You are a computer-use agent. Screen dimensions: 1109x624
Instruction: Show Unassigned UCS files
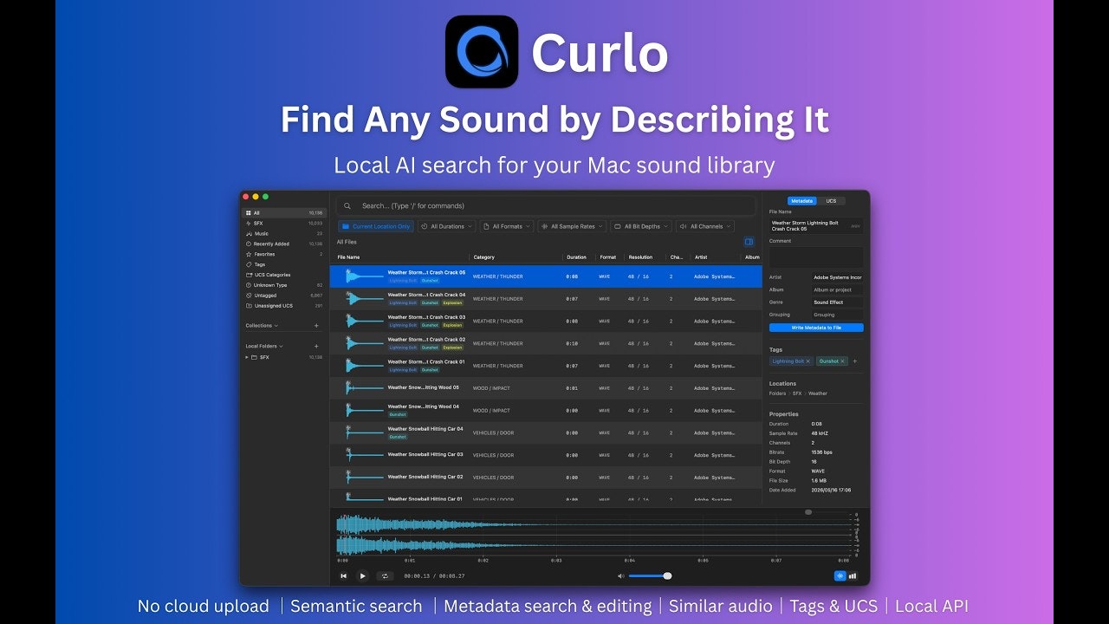tap(284, 306)
